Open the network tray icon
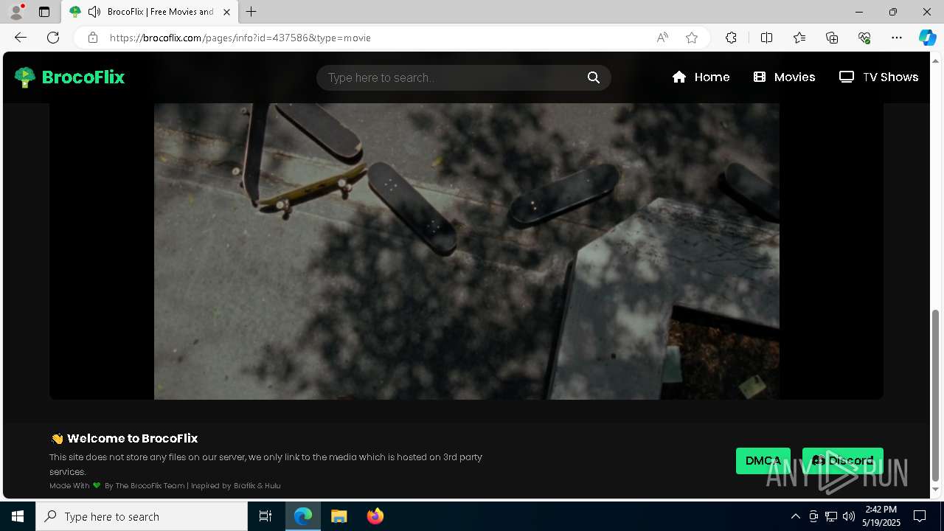944x531 pixels. (x=831, y=516)
